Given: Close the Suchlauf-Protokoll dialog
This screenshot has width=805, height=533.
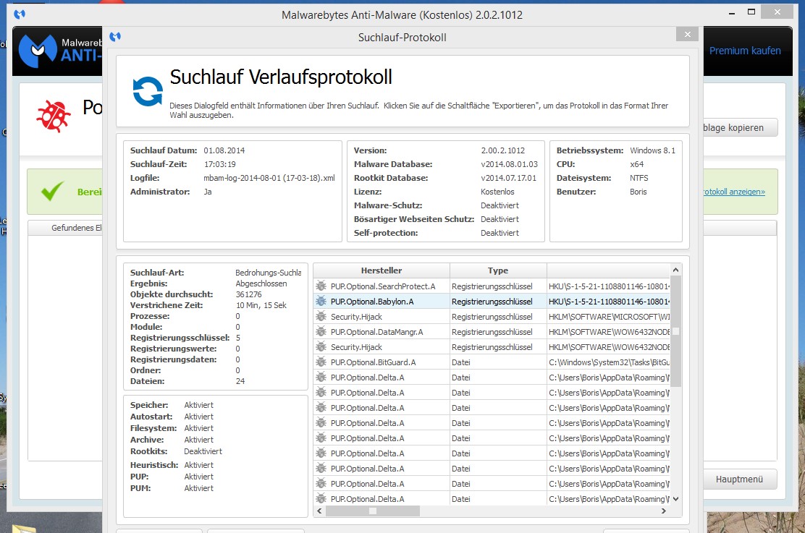Looking at the screenshot, I should click(x=686, y=35).
